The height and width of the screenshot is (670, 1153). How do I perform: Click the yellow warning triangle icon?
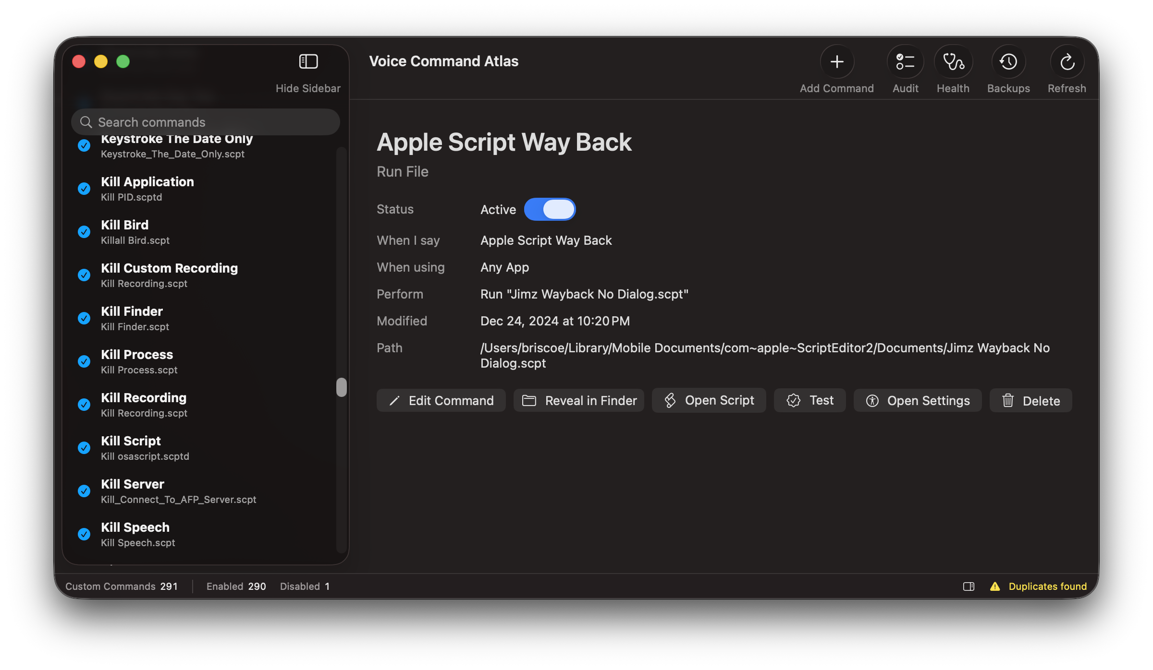click(x=995, y=586)
